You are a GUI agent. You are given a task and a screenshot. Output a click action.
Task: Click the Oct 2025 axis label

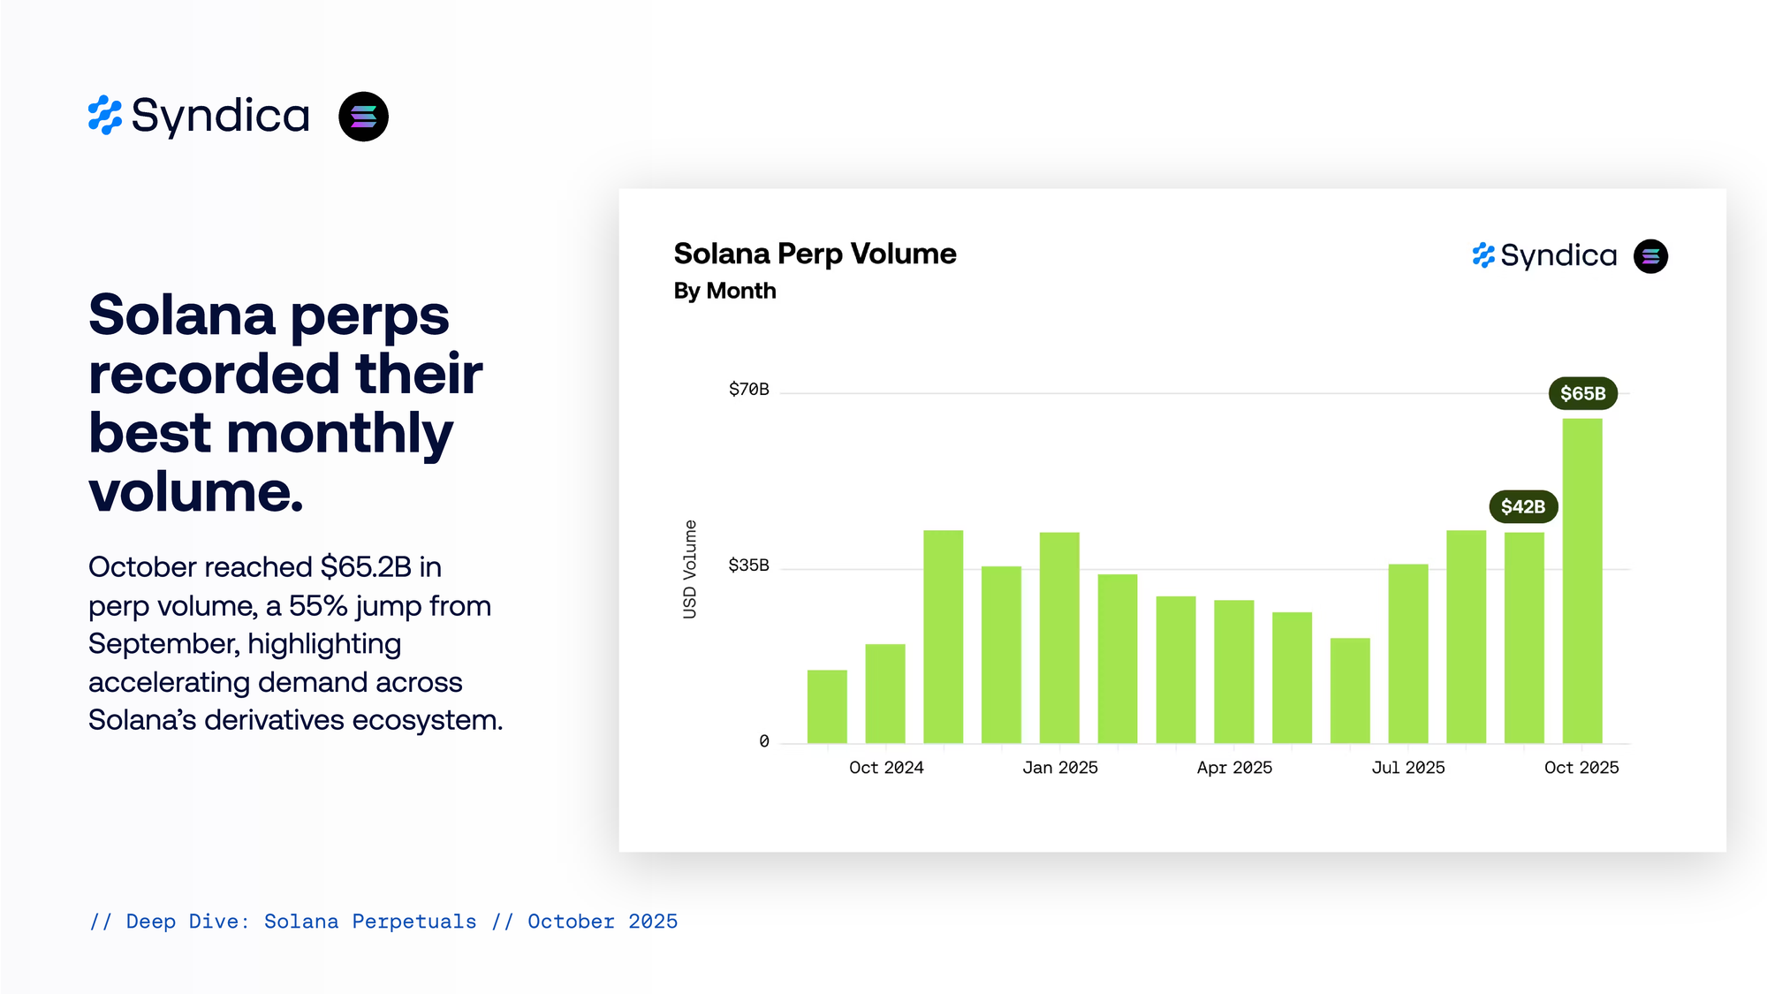[1581, 768]
